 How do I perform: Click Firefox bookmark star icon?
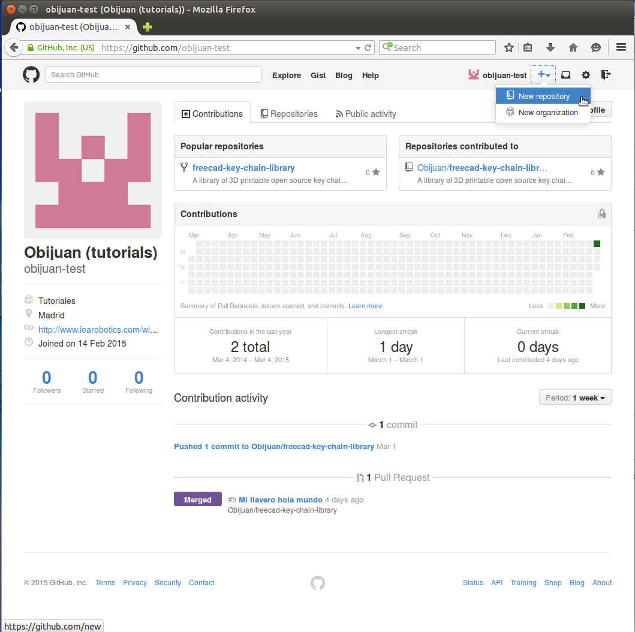509,48
